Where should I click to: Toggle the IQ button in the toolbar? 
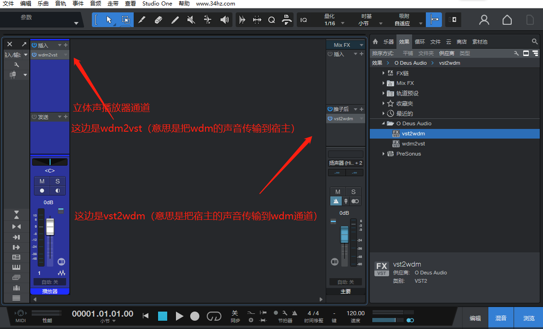point(305,20)
